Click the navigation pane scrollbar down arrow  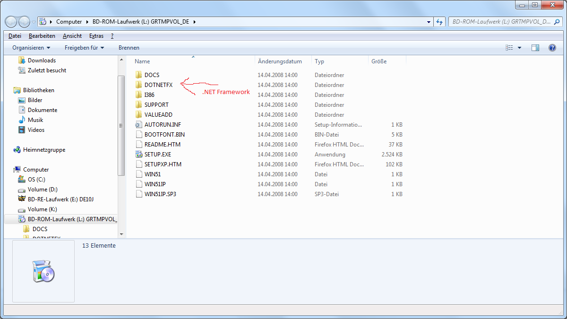[121, 234]
